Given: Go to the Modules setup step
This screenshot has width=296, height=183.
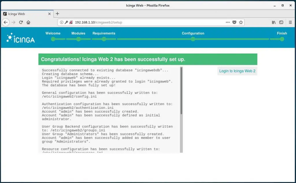Looking at the screenshot, I should tap(78, 33).
